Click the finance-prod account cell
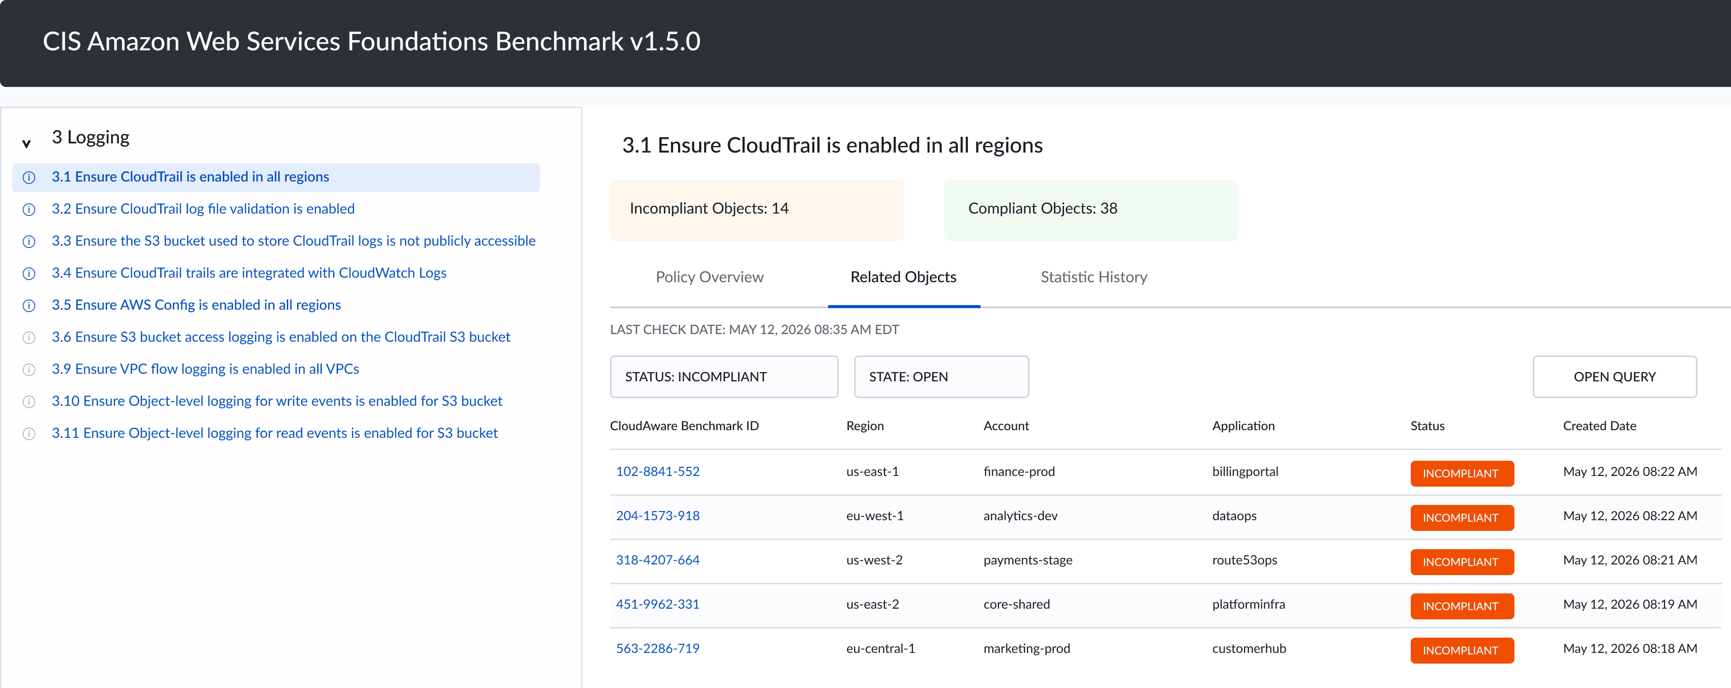This screenshot has height=688, width=1731. [1019, 472]
